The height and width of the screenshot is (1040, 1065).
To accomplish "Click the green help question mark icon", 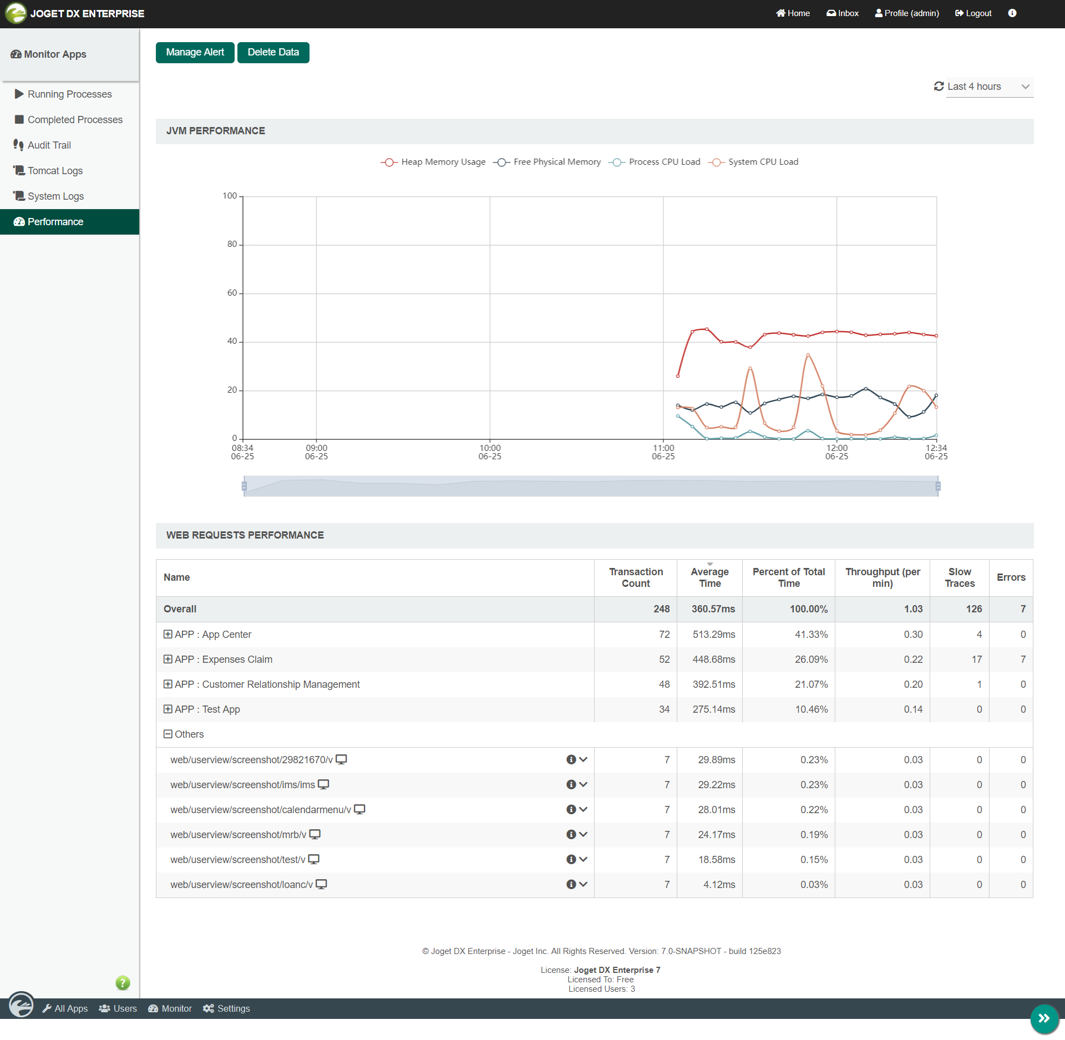I will tap(123, 983).
